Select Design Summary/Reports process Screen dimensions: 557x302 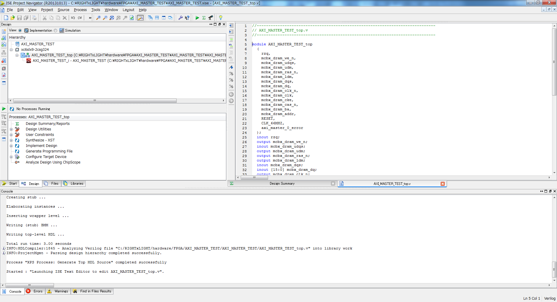48,124
